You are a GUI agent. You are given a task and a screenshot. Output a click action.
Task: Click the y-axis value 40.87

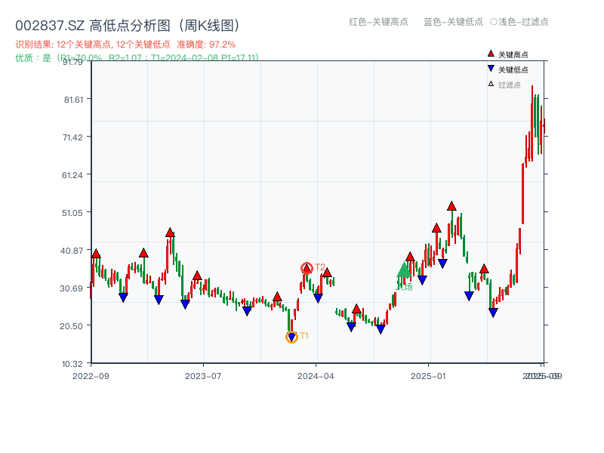pyautogui.click(x=72, y=251)
